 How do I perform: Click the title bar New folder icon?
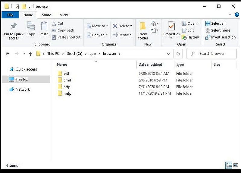pyautogui.click(x=24, y=6)
